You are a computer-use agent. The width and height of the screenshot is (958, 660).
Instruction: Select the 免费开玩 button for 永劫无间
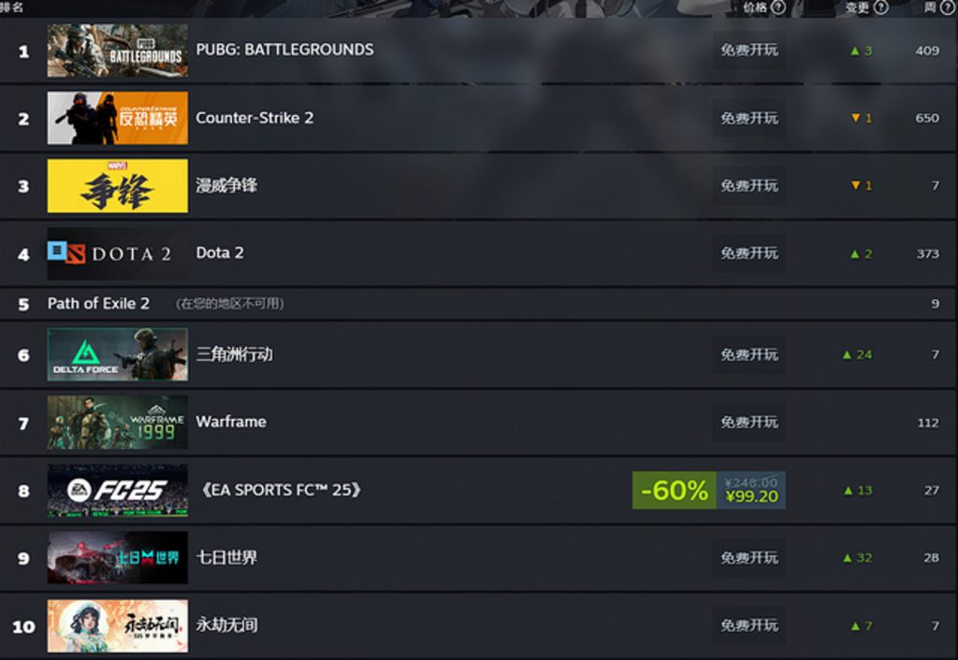coord(749,625)
